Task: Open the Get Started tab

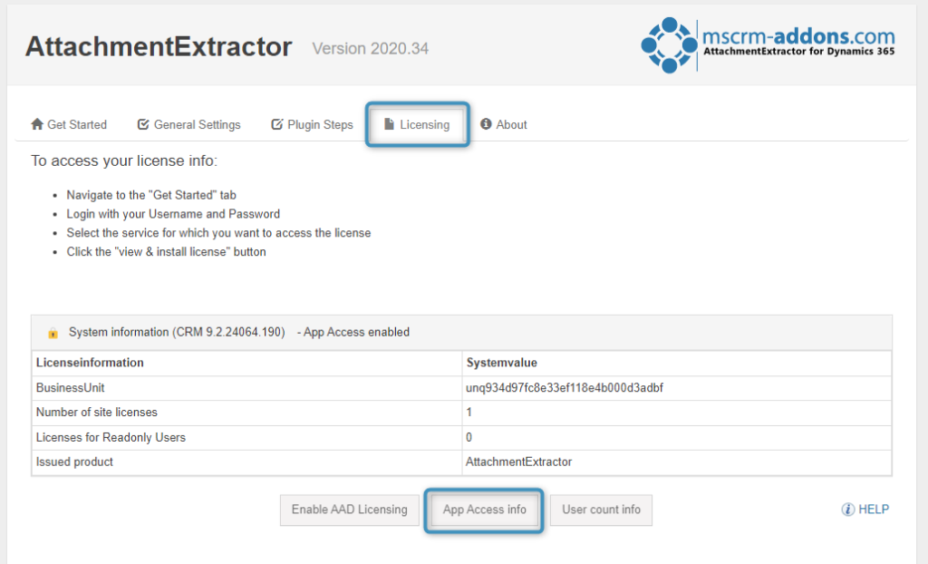Action: click(76, 124)
